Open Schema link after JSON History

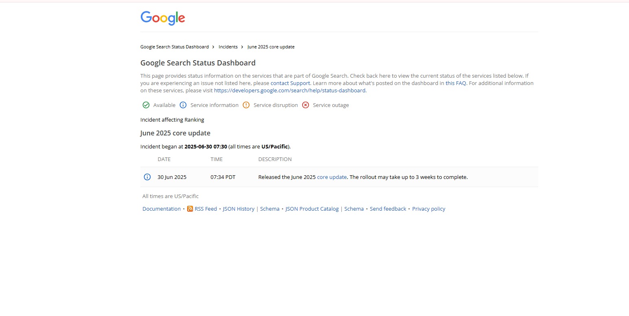click(x=270, y=209)
